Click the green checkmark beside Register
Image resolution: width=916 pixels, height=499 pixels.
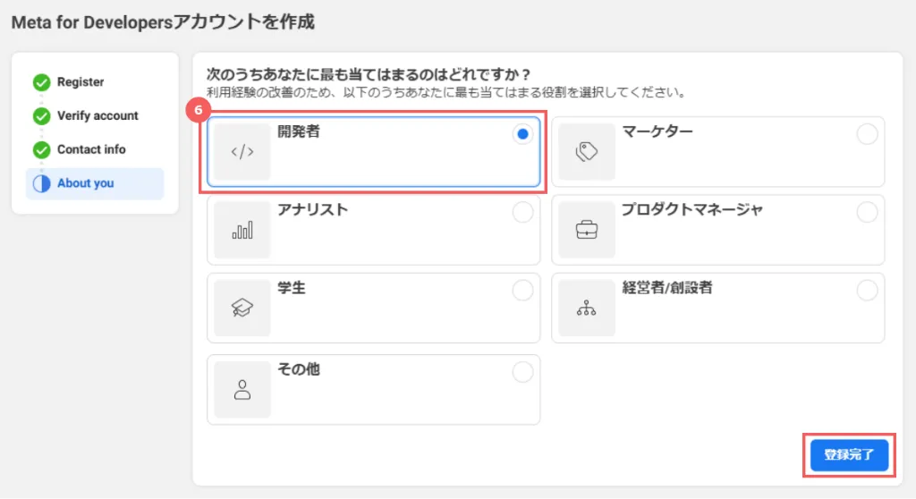(41, 82)
